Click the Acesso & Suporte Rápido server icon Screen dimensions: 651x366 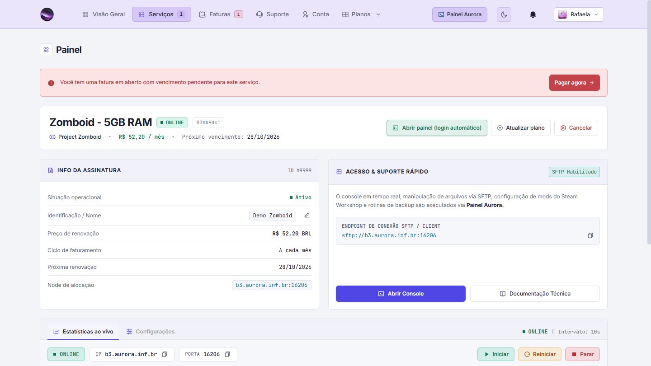(x=339, y=172)
